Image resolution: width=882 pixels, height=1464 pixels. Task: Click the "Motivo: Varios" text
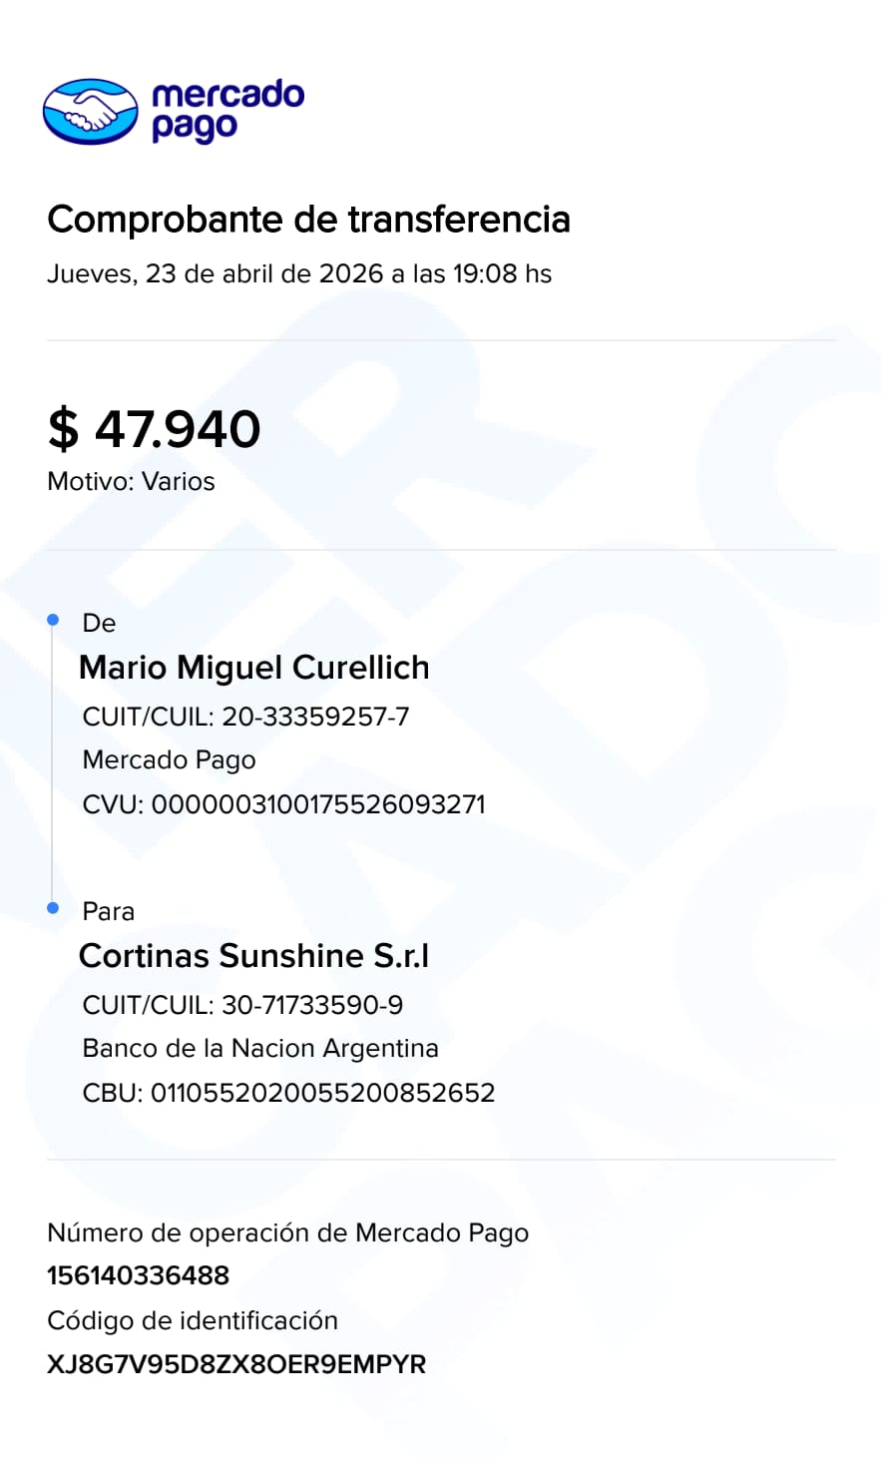(131, 481)
